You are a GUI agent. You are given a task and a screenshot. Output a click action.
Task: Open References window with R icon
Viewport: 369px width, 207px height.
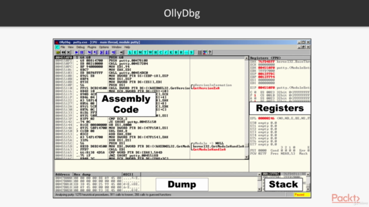pyautogui.click(x=181, y=52)
